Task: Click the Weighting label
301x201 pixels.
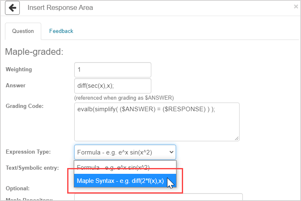Action: pos(19,70)
